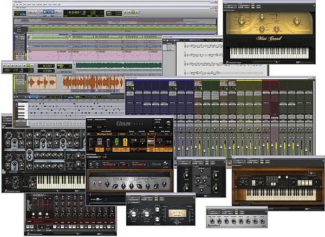Click green button in edit window transport
This screenshot has height=237, width=325.
pyautogui.click(x=133, y=12)
